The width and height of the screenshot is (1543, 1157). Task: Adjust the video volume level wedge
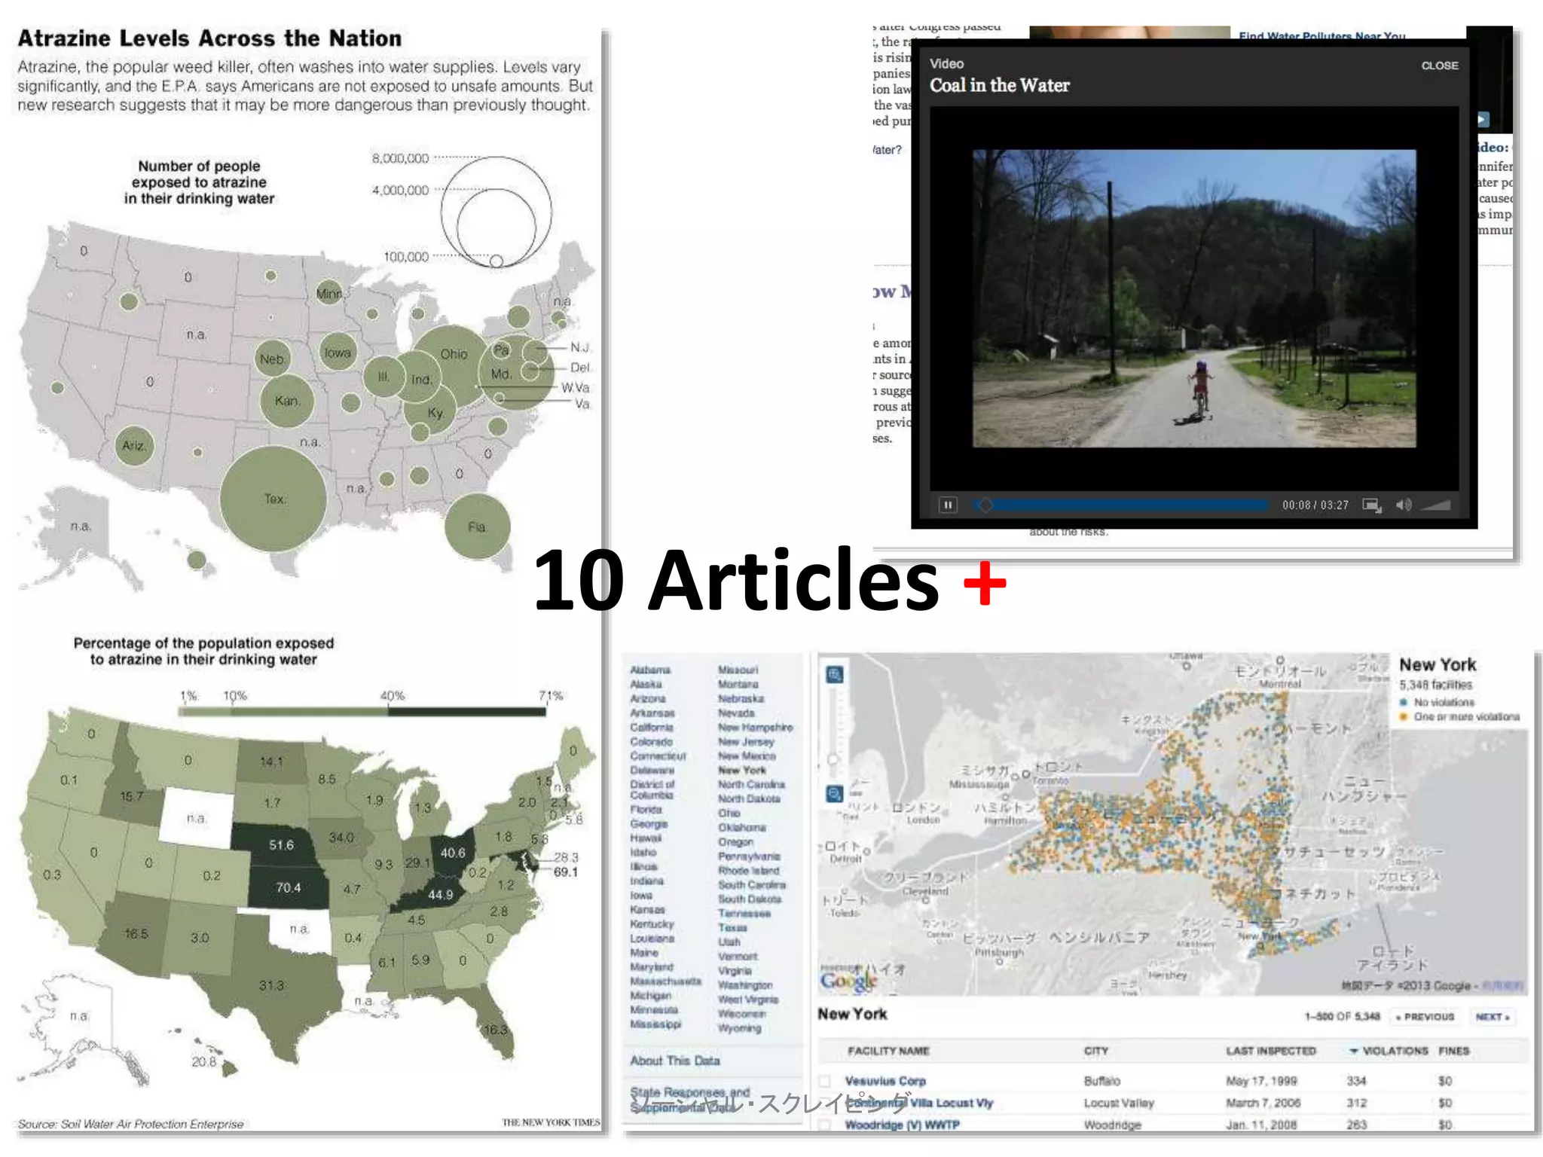pyautogui.click(x=1436, y=505)
